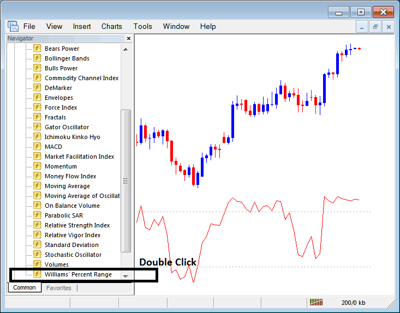Select the Stochastic Oscillator label
The image size is (400, 313).
pyautogui.click(x=73, y=255)
